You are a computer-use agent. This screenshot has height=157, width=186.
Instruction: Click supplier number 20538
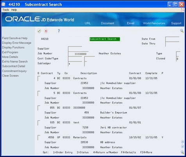coord(84,142)
